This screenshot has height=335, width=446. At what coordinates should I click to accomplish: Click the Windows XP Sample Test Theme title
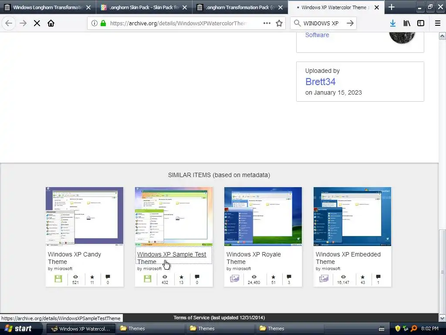[172, 258]
